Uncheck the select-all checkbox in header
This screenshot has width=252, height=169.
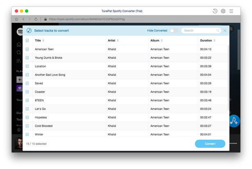(x=27, y=40)
